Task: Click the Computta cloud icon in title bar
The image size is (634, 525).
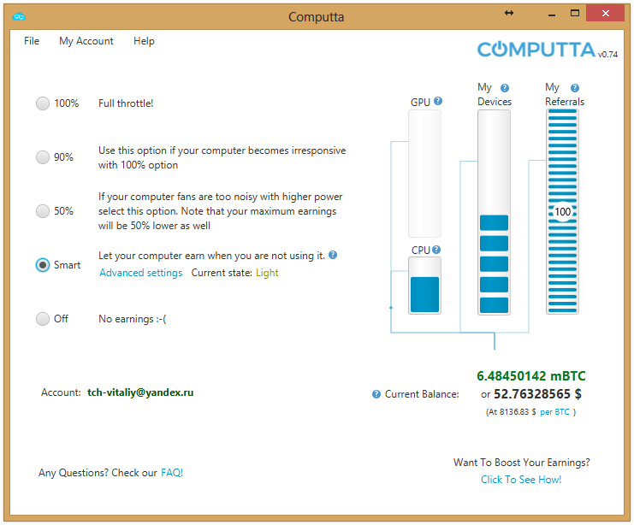Action: pyautogui.click(x=19, y=17)
